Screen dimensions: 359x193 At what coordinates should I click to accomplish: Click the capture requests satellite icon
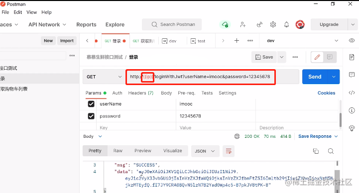pos(259,24)
